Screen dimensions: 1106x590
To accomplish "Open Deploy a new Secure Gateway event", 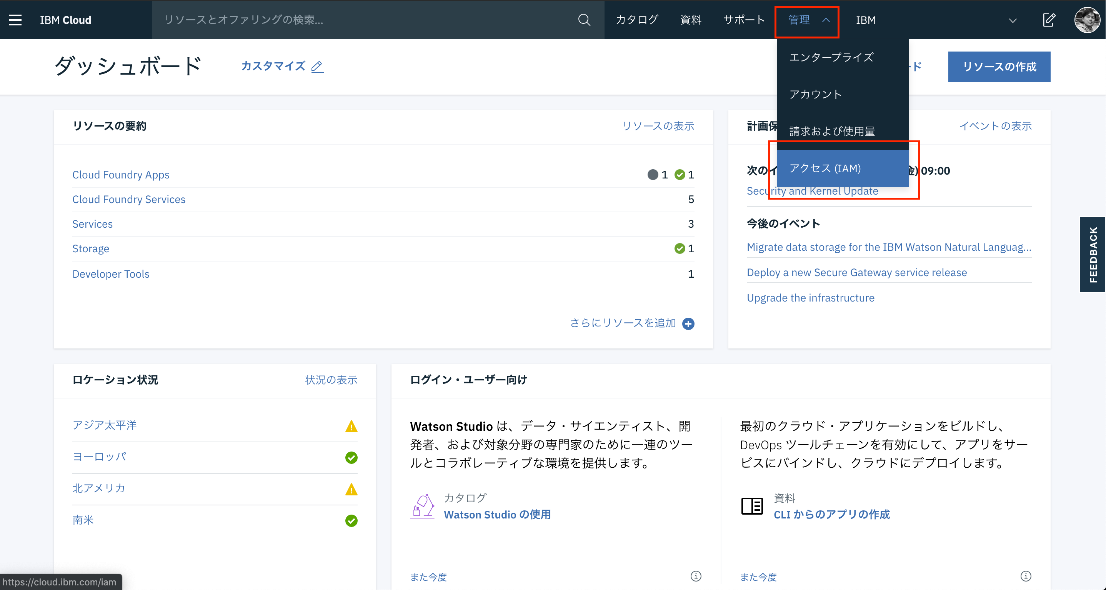I will coord(856,272).
